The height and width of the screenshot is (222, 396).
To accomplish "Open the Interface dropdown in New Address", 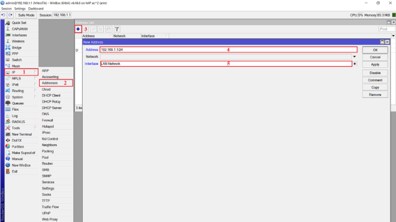I will click(x=354, y=64).
